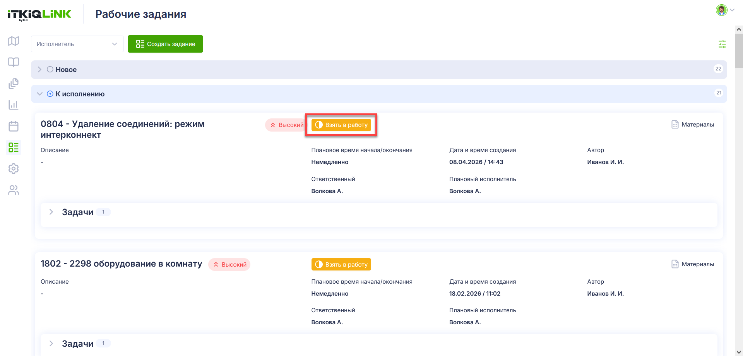Click the vertical scrollbar thumb
The image size is (743, 356).
coord(739,51)
